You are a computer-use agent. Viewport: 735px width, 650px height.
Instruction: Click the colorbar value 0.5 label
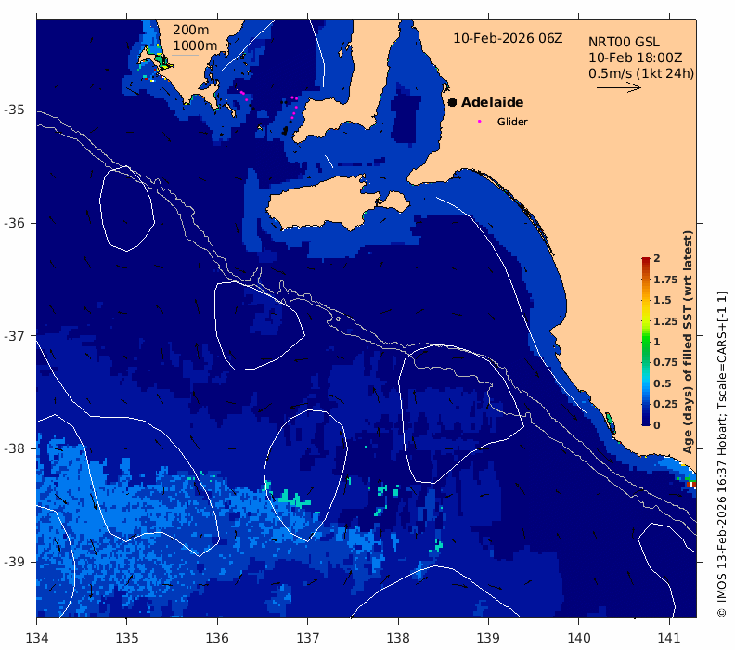pyautogui.click(x=663, y=383)
